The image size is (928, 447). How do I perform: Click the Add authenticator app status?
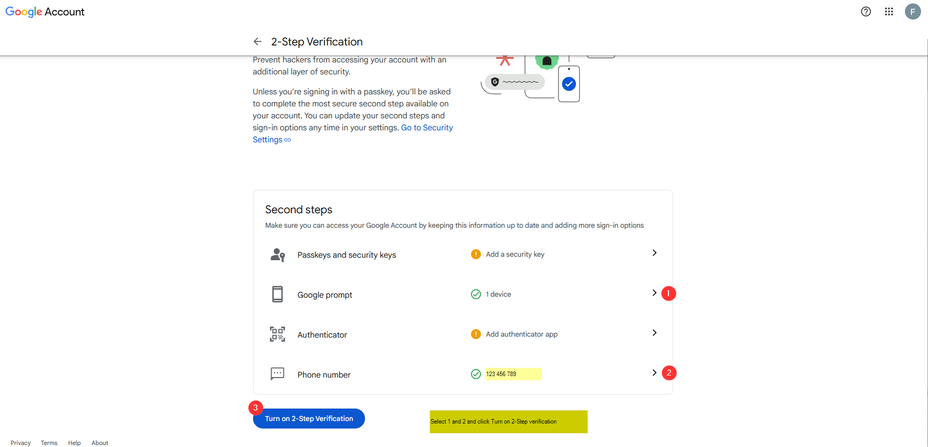(521, 334)
